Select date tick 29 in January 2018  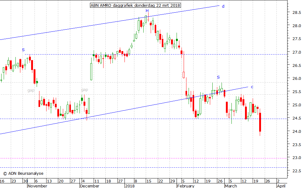tap(173, 181)
